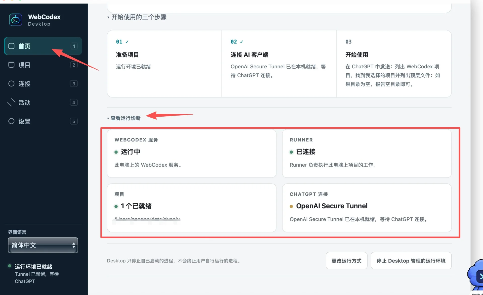The image size is (483, 295).
Task: Click the green dot beside 1 个已就绪
Action: tap(116, 206)
